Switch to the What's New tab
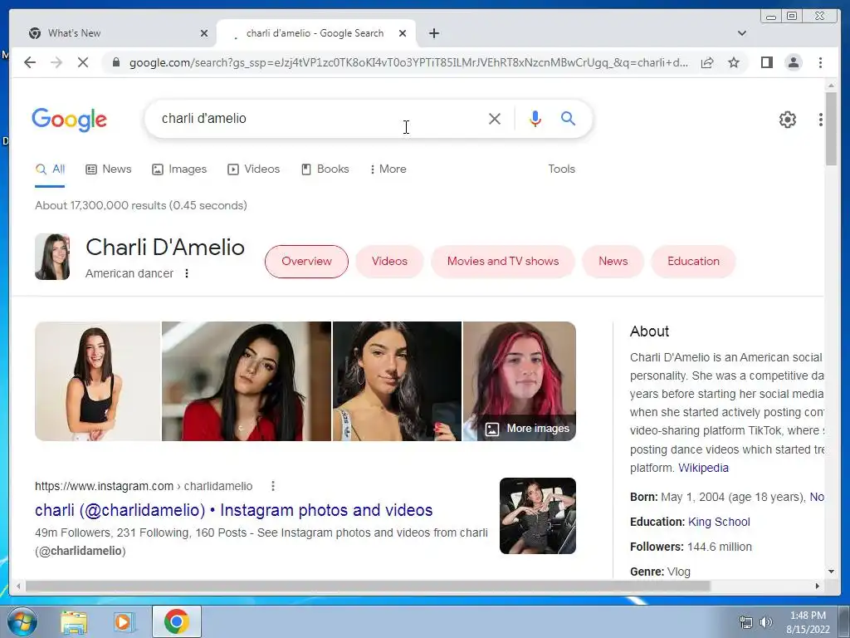 (116, 33)
